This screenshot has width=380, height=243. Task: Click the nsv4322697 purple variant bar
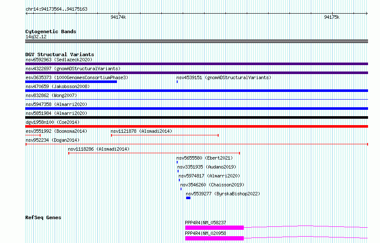196,73
